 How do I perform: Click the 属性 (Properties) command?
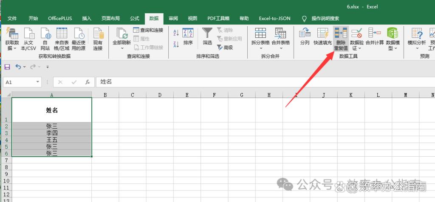point(141,39)
